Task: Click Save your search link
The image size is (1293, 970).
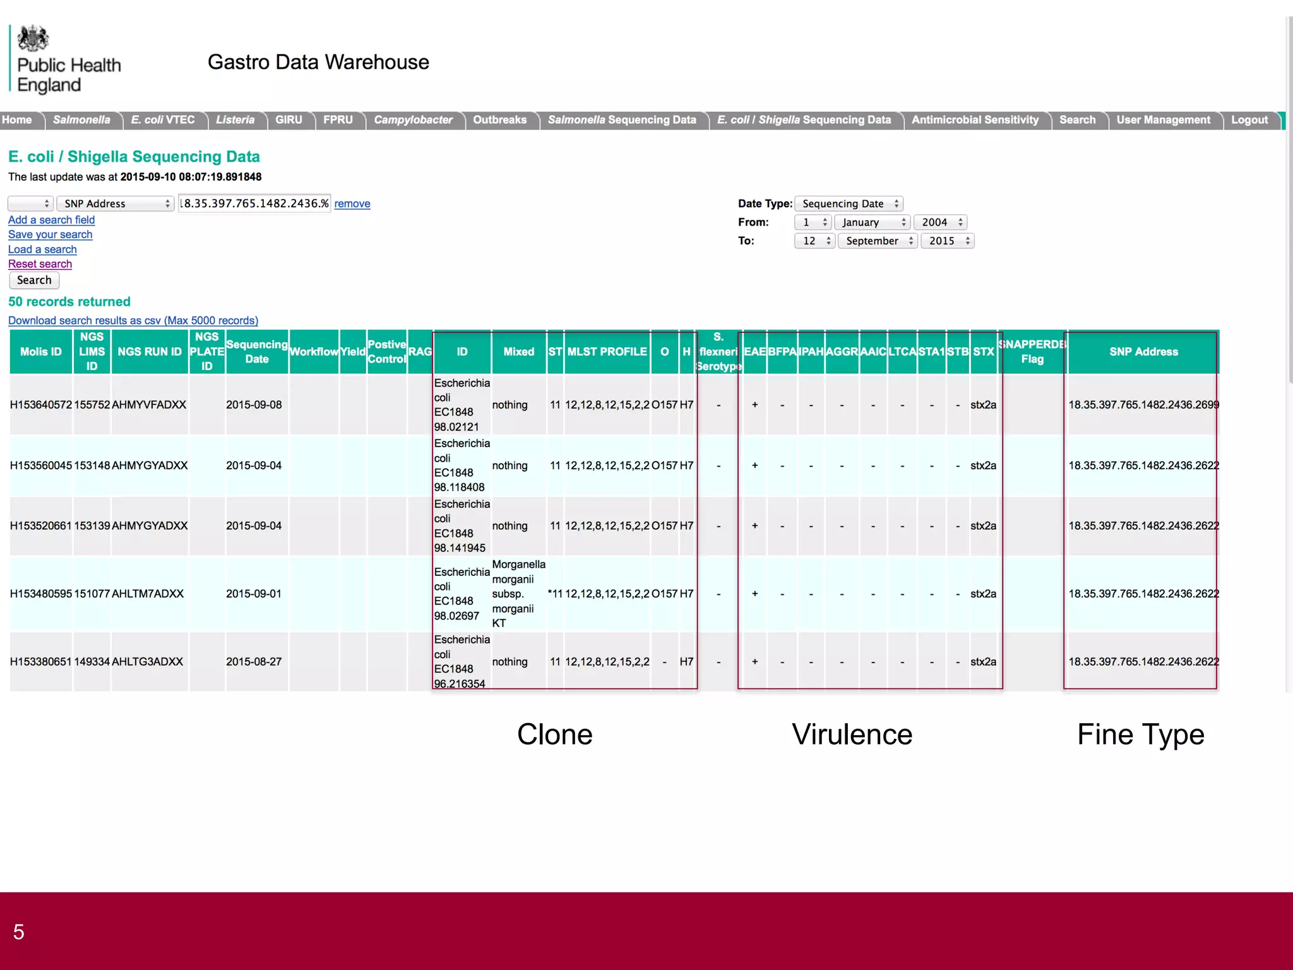Action: (50, 234)
